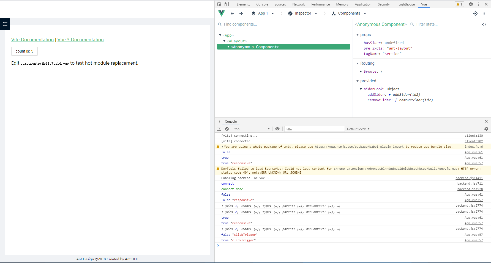Screen dimensions: 491x263
Task: Open the Vite Documentation link
Action: click(32, 40)
